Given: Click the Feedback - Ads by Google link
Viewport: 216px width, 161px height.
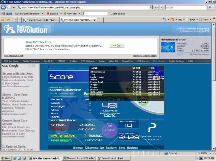Looking at the screenshot, I should click(145, 56).
